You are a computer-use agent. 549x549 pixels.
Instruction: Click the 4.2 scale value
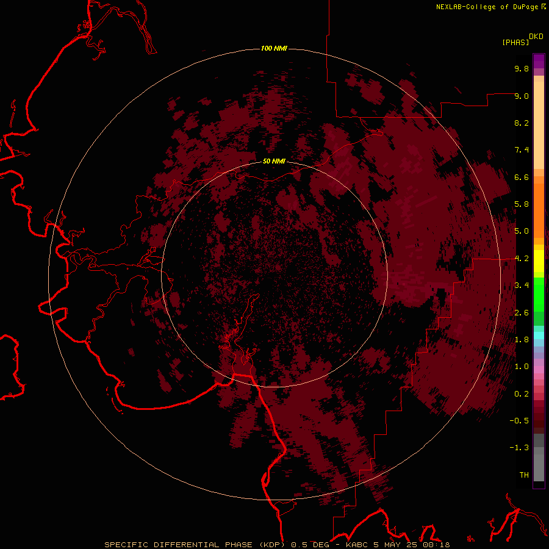click(x=522, y=259)
